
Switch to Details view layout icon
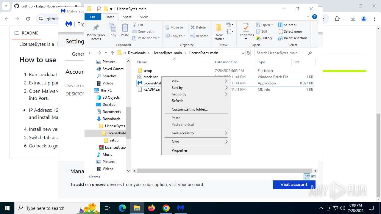pos(307,177)
